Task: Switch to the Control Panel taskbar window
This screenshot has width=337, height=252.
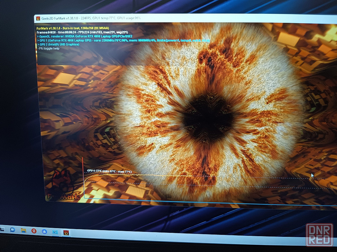Action: coord(55,232)
